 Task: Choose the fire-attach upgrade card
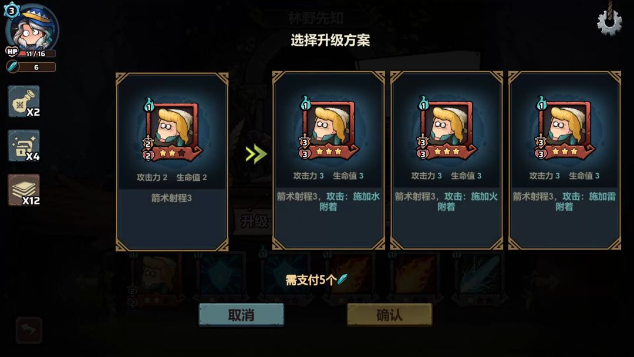446,160
